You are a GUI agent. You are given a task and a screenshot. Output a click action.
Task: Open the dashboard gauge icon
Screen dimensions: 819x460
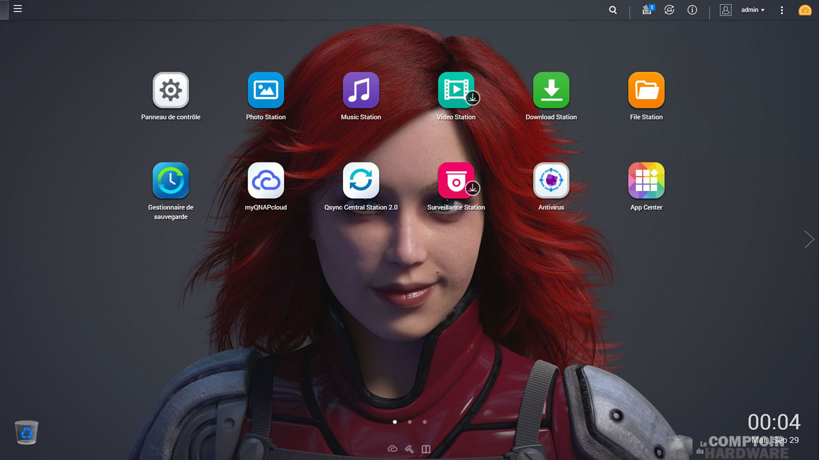pyautogui.click(x=804, y=10)
